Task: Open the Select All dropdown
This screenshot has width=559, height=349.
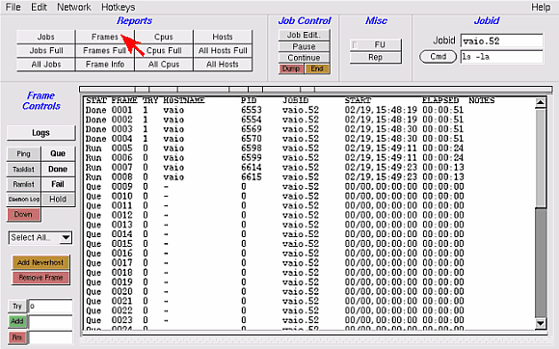Action: (x=40, y=238)
